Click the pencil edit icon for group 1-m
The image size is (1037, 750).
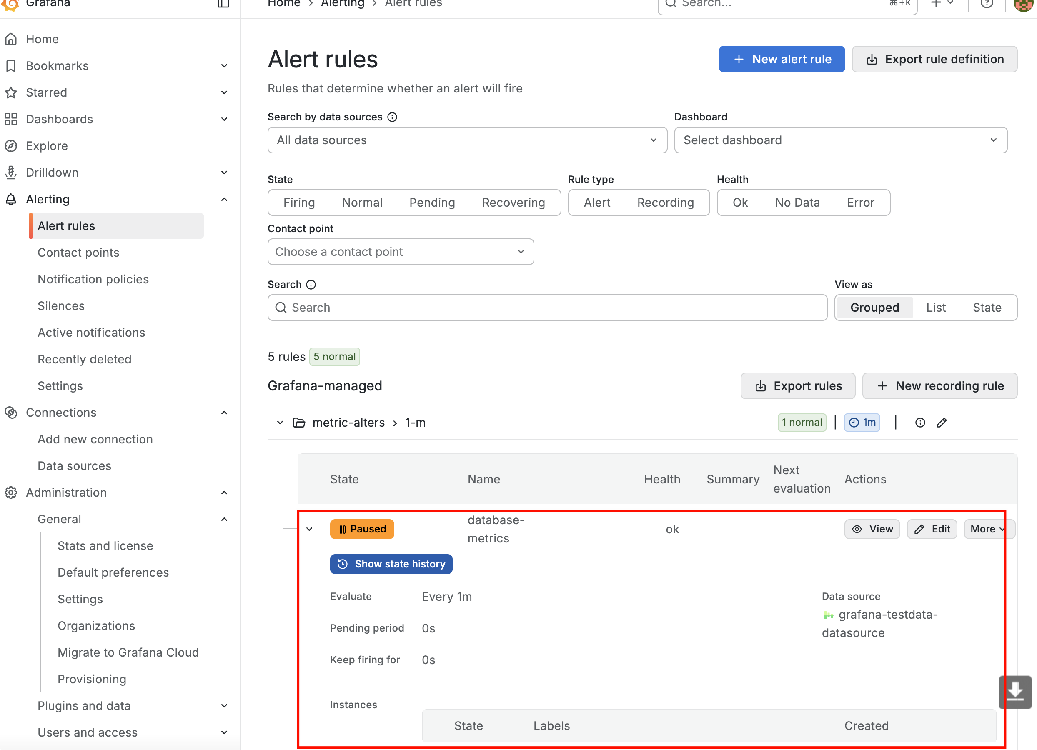942,422
